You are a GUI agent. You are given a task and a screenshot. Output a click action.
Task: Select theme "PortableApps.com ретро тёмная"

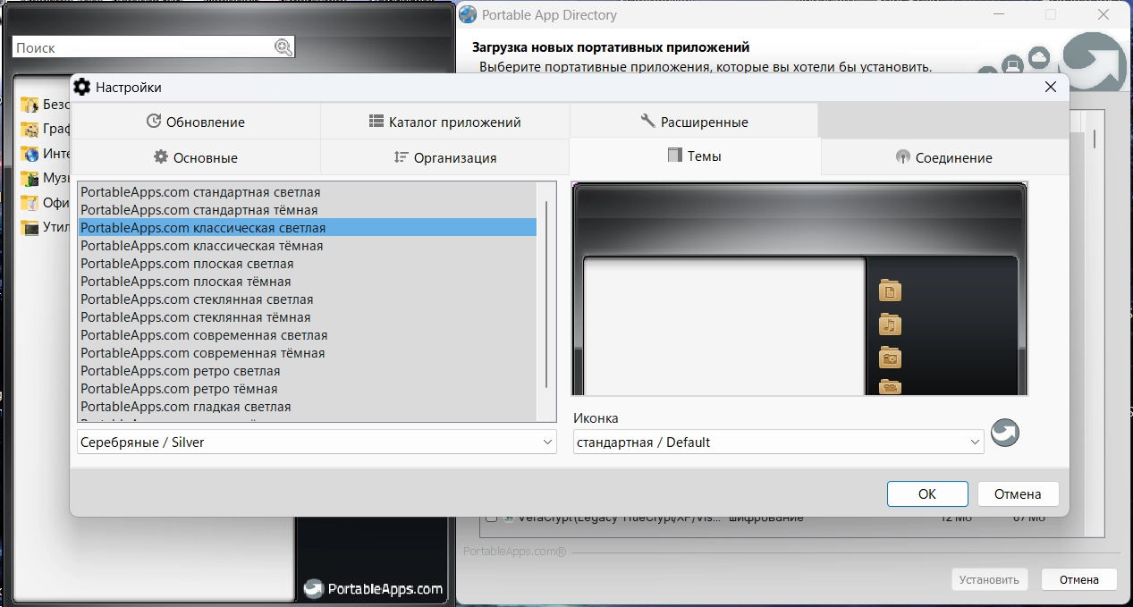coord(308,389)
